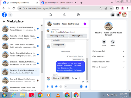131x98 pixels.
Task: Go to Facebook home icon
Action: 50,15
